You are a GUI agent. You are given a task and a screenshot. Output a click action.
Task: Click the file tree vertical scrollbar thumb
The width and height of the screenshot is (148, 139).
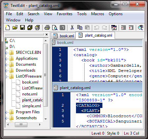(45, 75)
